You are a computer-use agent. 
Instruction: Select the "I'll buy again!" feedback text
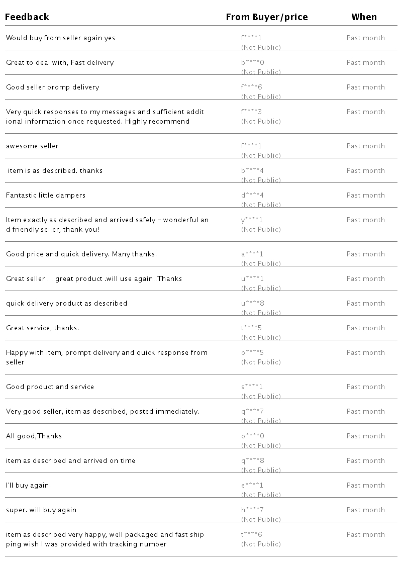click(x=28, y=486)
